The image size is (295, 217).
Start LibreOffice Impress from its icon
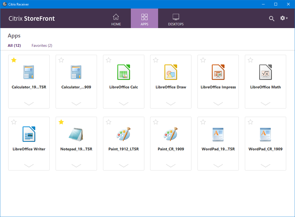click(218, 72)
